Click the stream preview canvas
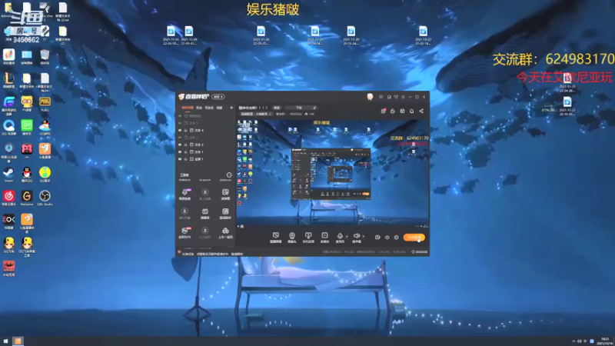Image resolution: width=615 pixels, height=346 pixels. (333, 173)
